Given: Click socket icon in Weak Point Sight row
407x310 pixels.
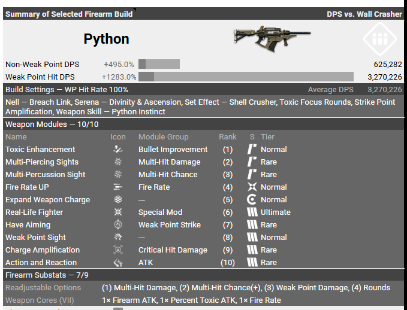Looking at the screenshot, I should click(252, 237).
